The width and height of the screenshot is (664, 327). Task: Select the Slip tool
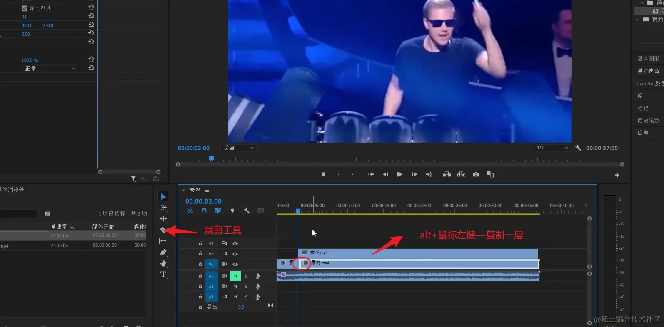pos(163,241)
